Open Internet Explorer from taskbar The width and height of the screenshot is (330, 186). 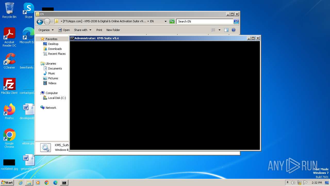[x=20, y=183]
